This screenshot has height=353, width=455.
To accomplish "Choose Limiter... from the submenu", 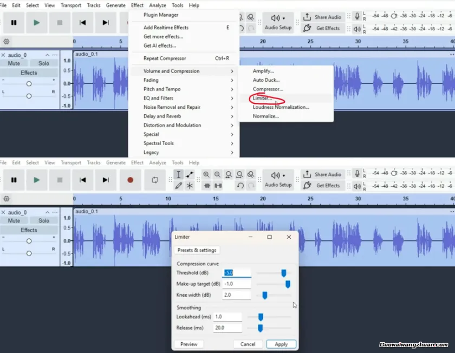I will [x=263, y=98].
